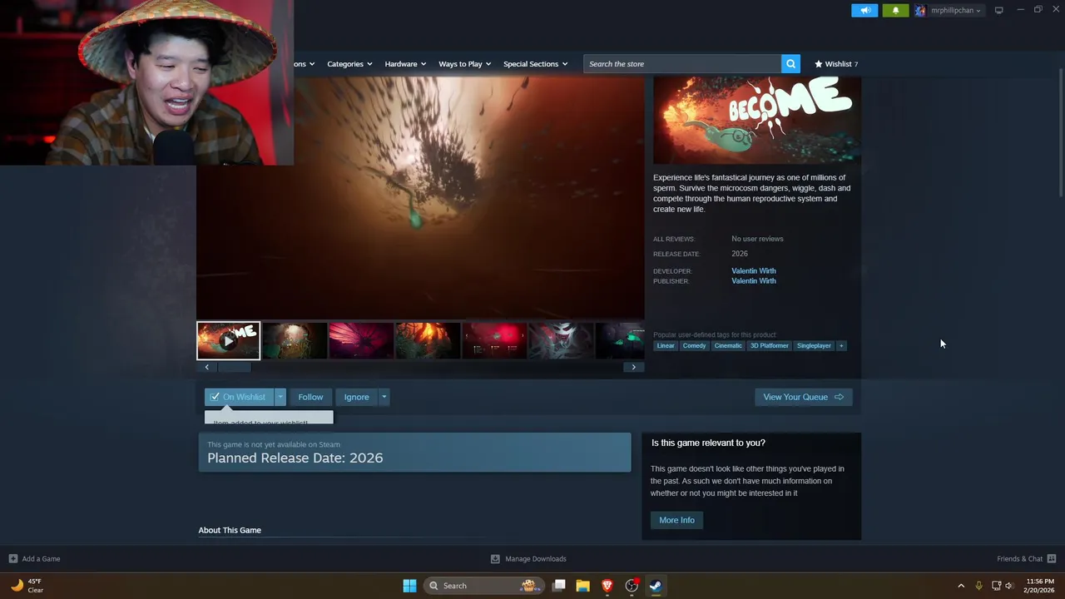Show hidden system tray icons

(961, 586)
